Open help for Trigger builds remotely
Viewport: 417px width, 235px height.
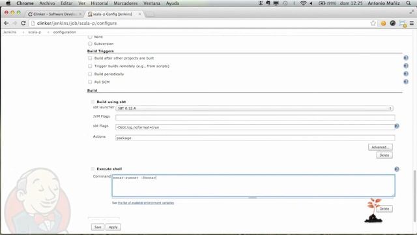(406, 66)
